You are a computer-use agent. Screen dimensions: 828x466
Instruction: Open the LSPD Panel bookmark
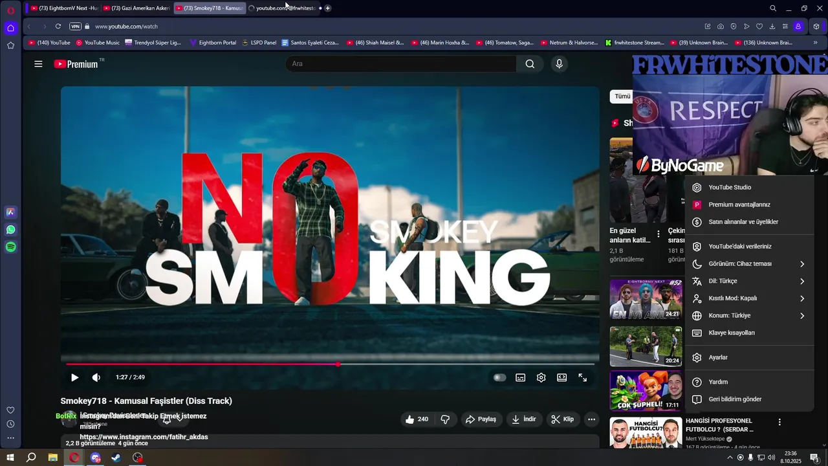tap(259, 43)
